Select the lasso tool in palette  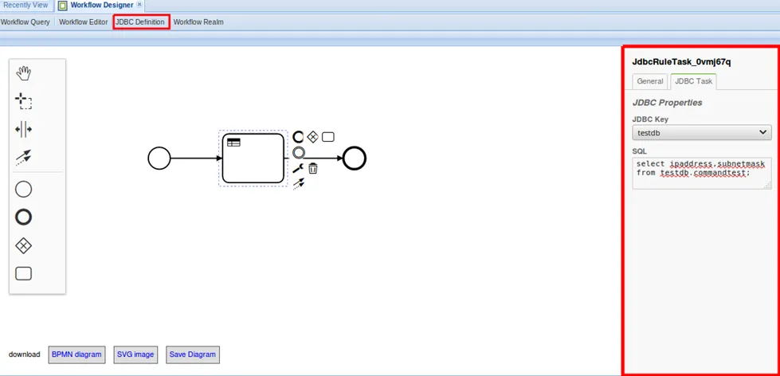coord(23,101)
